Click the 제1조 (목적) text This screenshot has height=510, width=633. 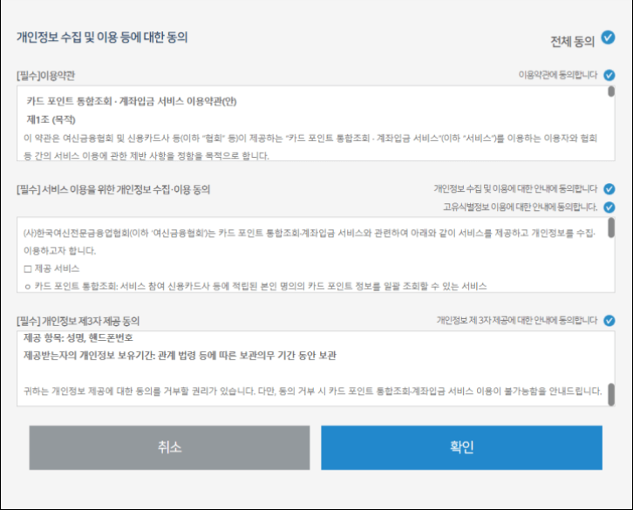point(51,120)
